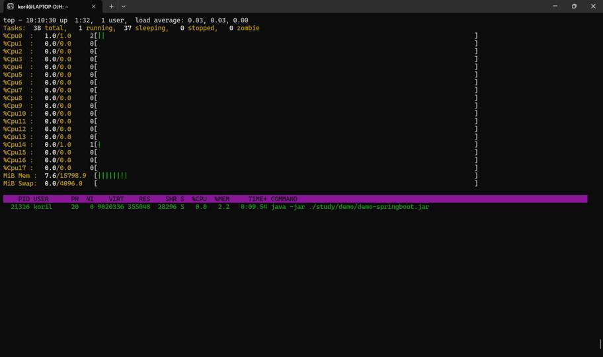
Task: Open a new tab with the plus button
Action: pos(111,7)
